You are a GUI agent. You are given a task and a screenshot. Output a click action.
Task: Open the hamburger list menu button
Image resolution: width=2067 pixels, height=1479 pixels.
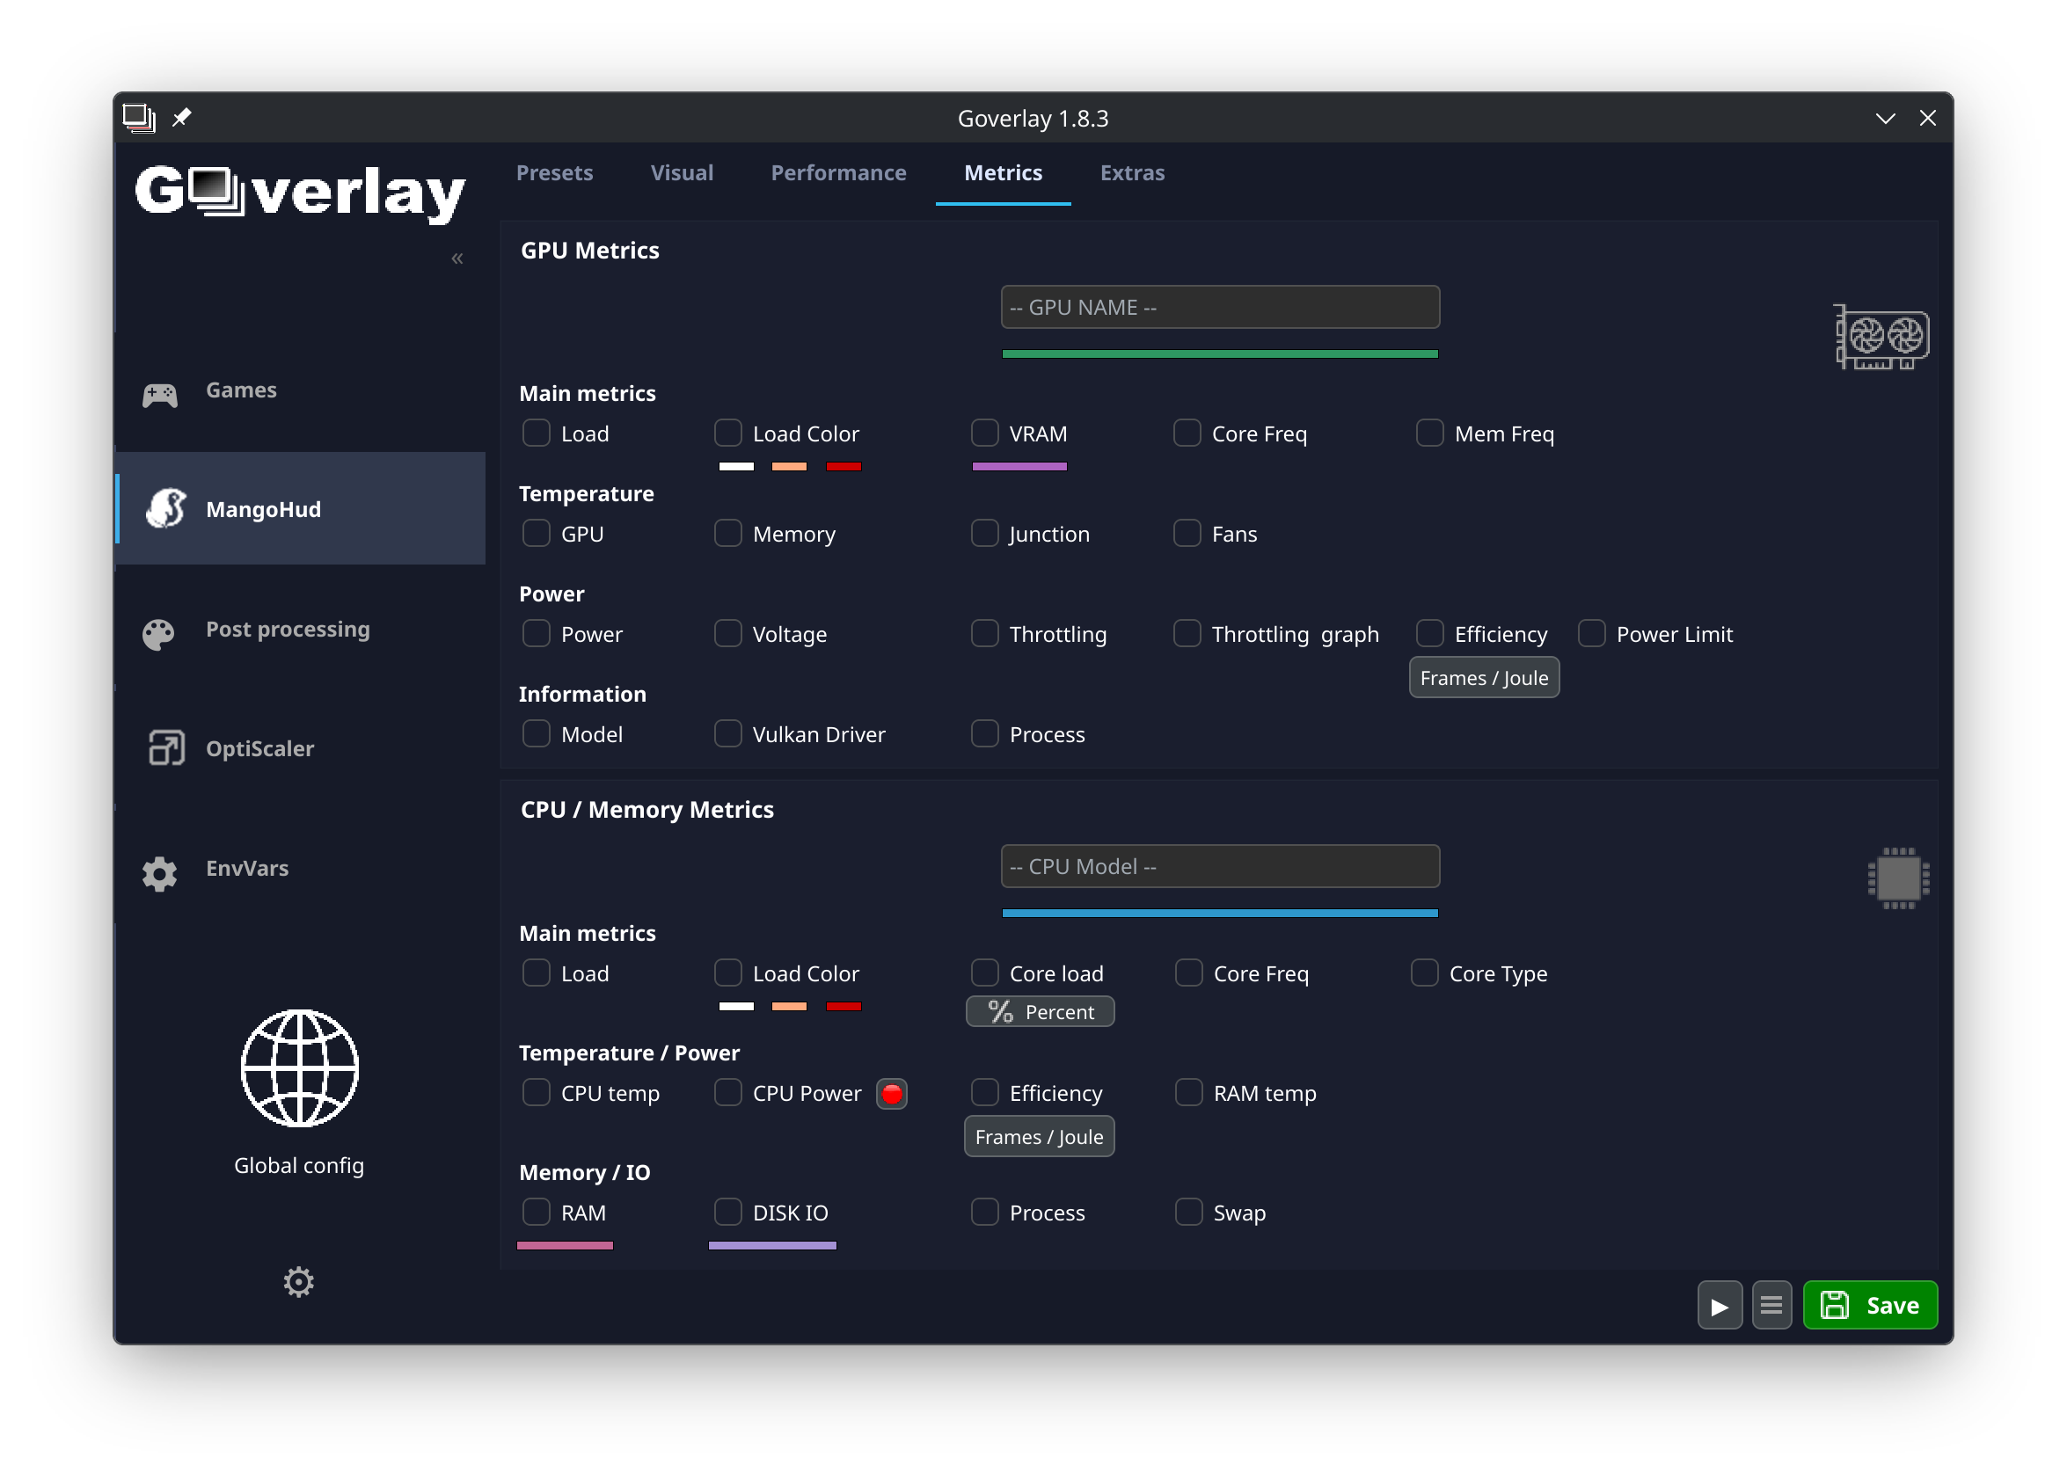click(1770, 1305)
